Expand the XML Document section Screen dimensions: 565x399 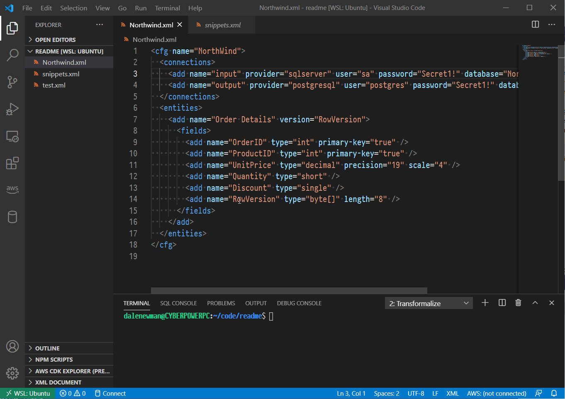[69, 382]
